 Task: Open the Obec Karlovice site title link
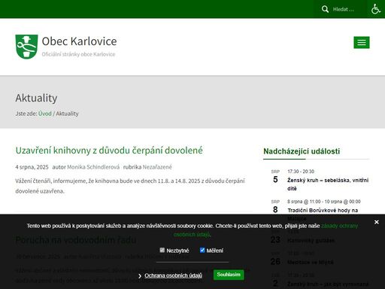pos(79,41)
